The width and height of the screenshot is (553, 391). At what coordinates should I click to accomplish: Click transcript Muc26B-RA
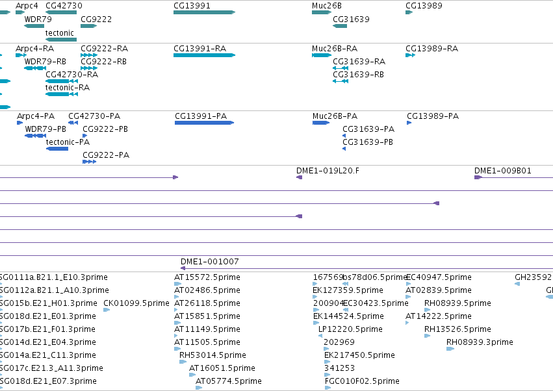(x=335, y=48)
